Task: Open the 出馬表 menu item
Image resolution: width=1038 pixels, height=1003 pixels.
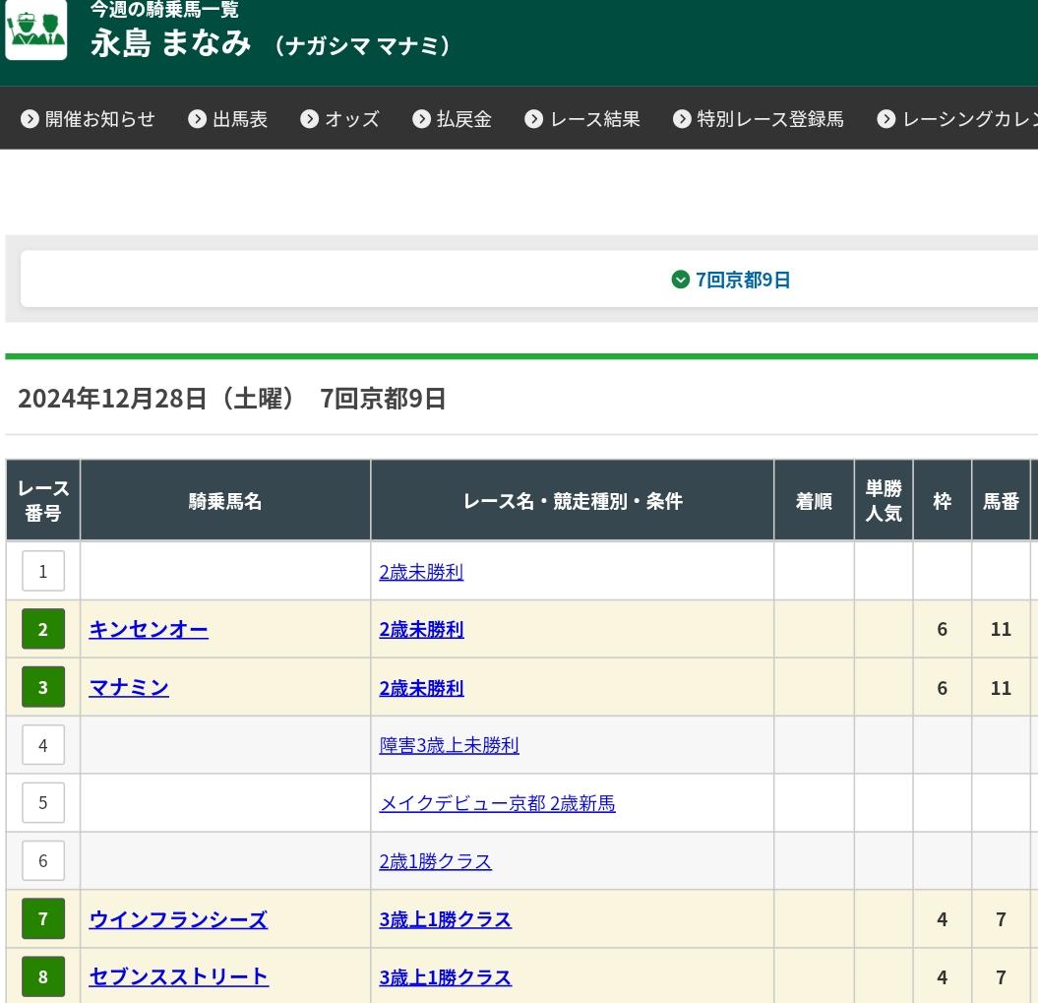Action: (228, 119)
